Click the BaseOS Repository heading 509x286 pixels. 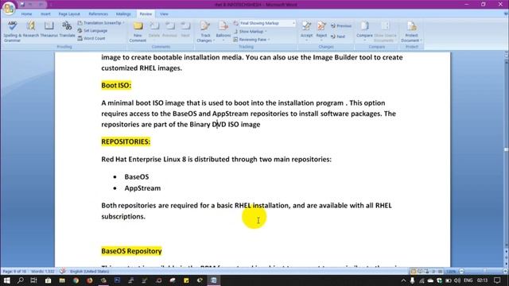coord(131,251)
